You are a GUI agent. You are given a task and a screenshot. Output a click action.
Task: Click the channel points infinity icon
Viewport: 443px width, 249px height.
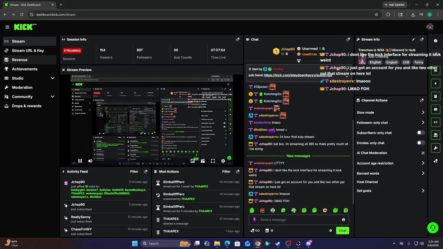(255, 231)
